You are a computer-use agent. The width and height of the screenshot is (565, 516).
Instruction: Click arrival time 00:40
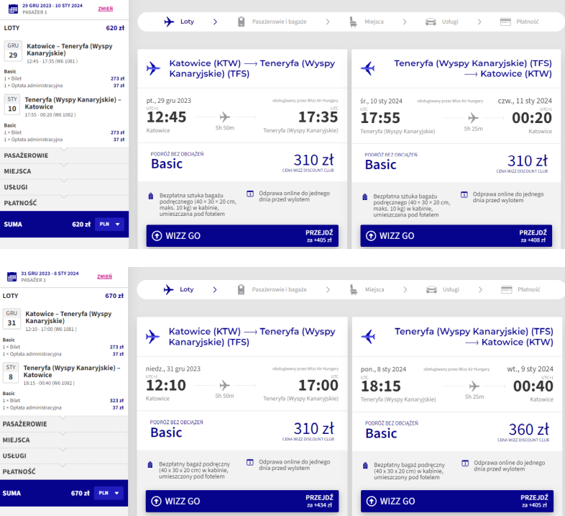[533, 386]
